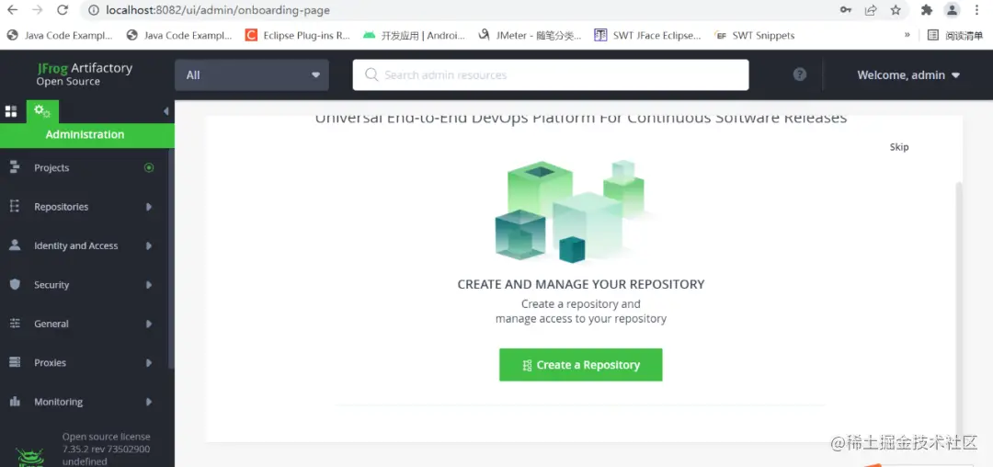Open SWT JFace Eclipse bookmark
The height and width of the screenshot is (467, 993).
click(x=647, y=36)
